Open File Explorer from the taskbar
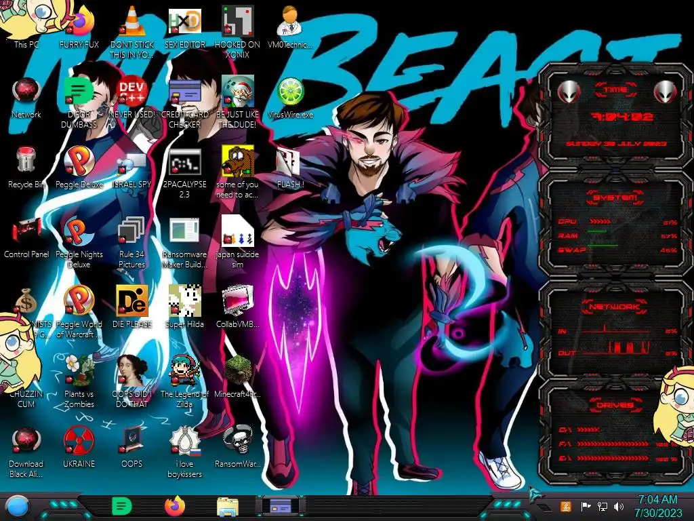The height and width of the screenshot is (521, 694). pos(228,507)
